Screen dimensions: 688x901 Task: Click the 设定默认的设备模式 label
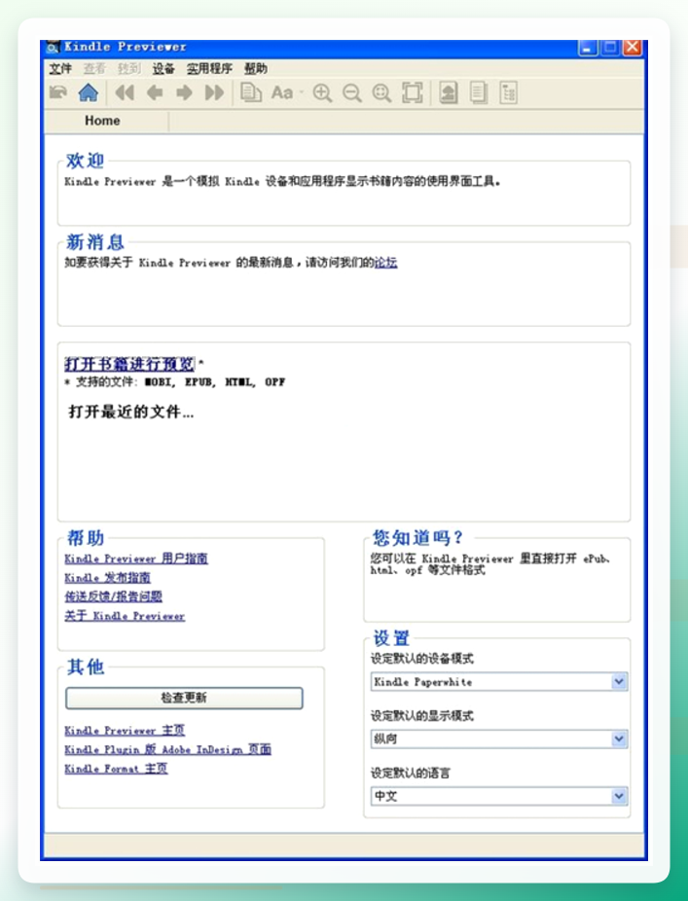point(422,659)
